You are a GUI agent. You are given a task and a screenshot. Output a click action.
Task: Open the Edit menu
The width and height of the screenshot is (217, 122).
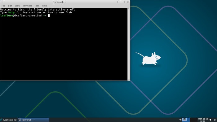click(x=10, y=6)
